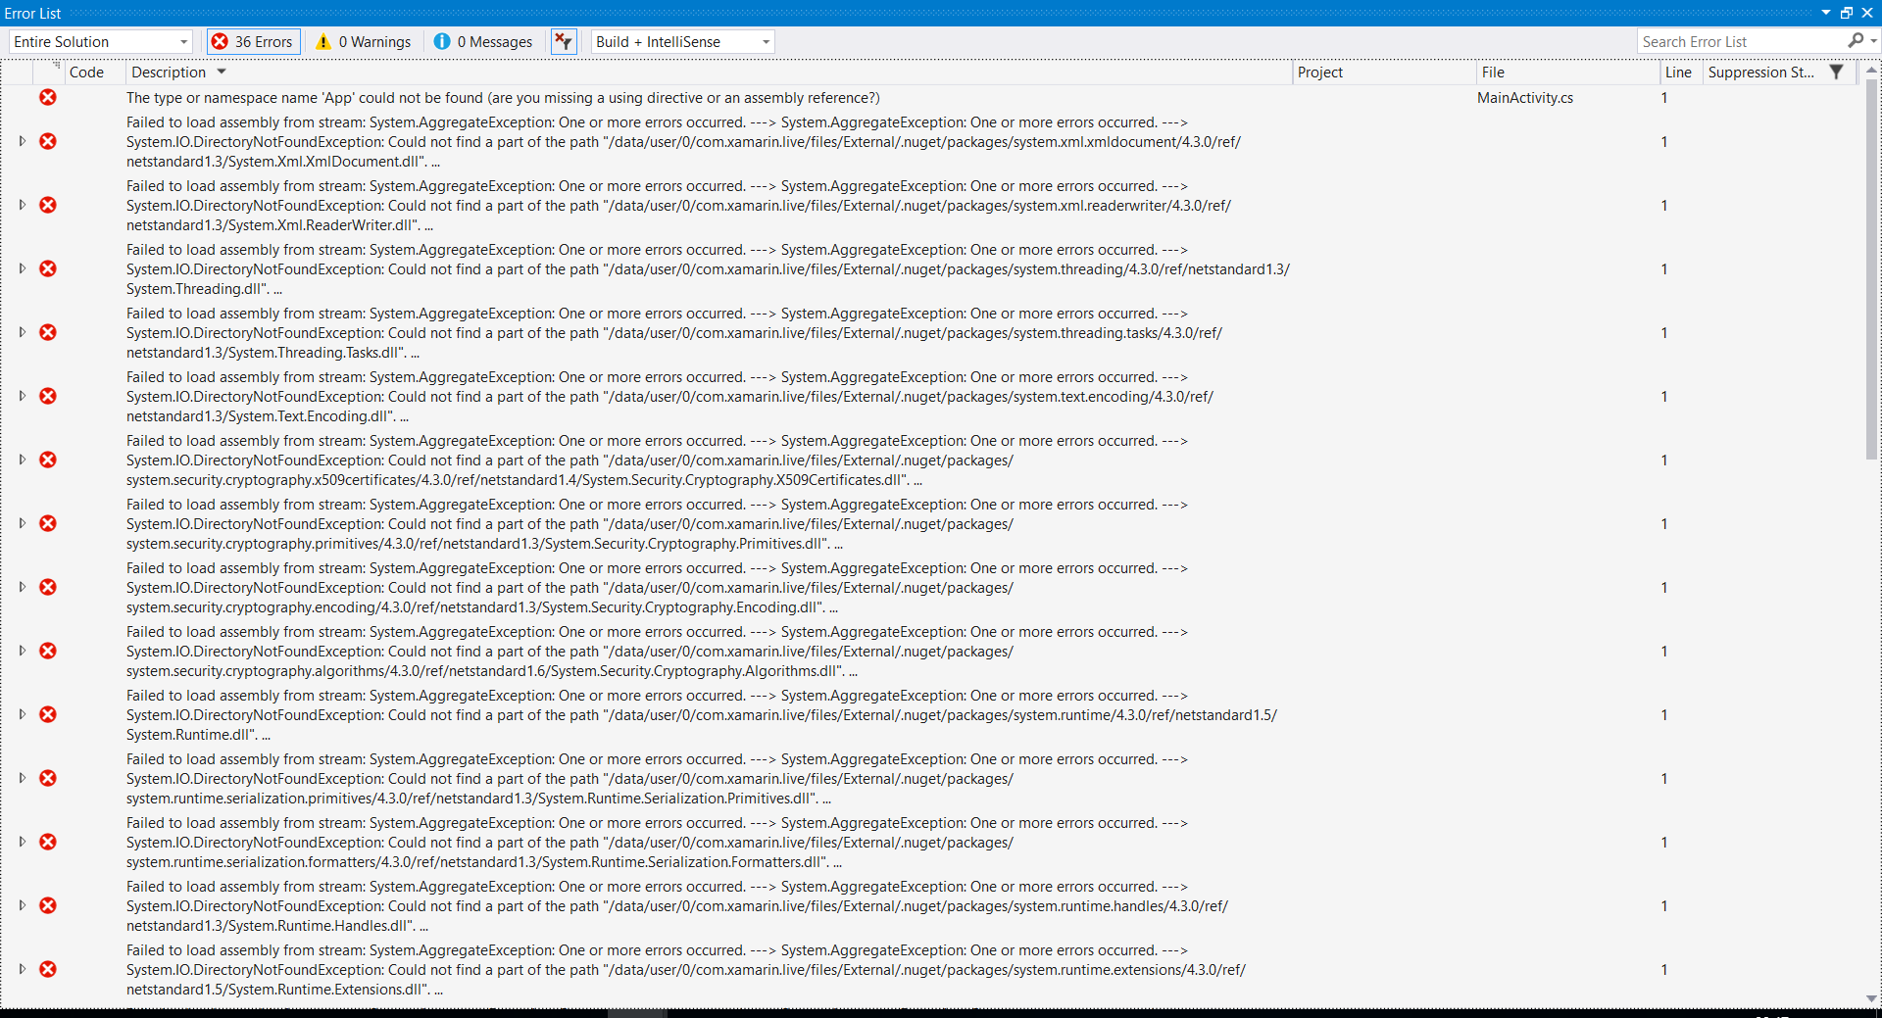Expand the System.Threading.dll error details
The height and width of the screenshot is (1018, 1882).
(x=21, y=268)
